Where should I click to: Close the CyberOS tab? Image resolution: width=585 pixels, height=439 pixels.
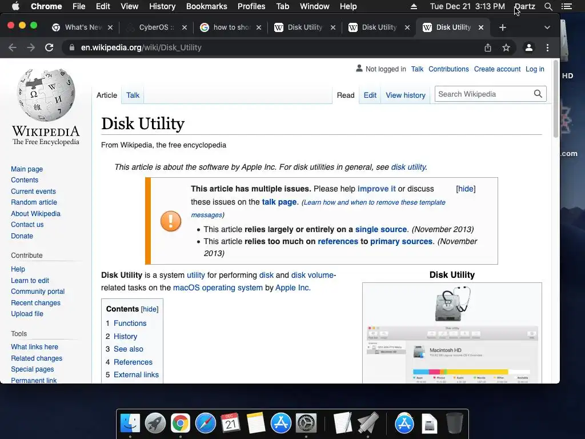pyautogui.click(x=185, y=27)
